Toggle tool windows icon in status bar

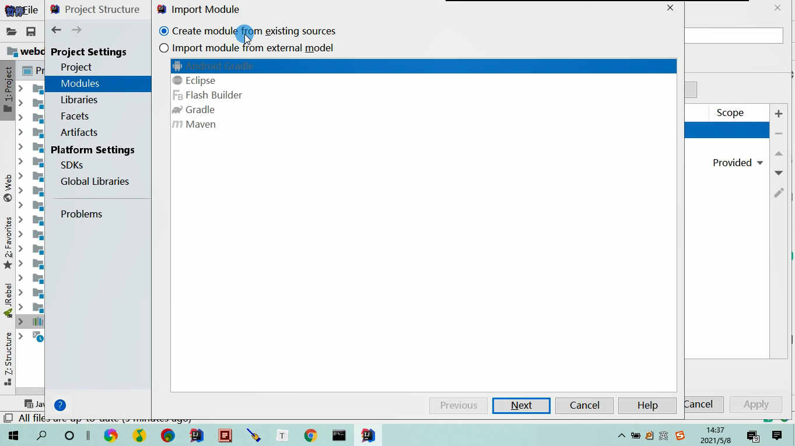click(8, 418)
